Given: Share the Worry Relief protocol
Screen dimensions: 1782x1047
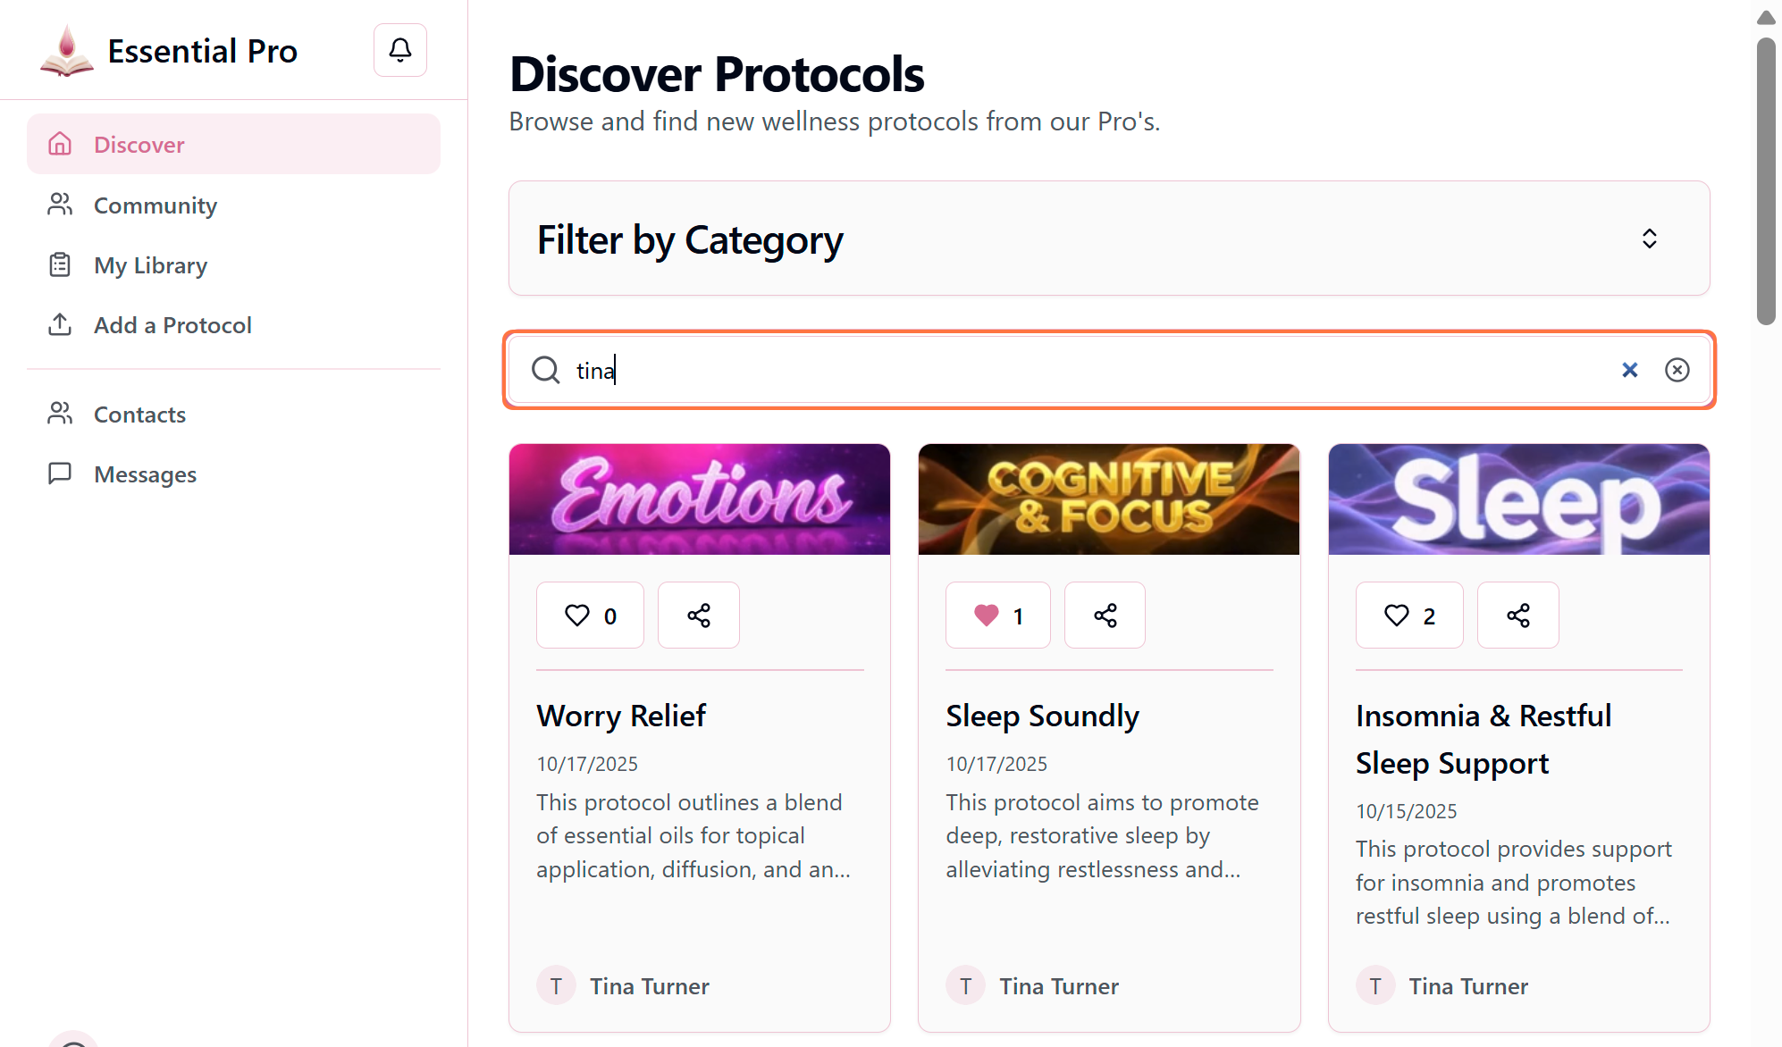Looking at the screenshot, I should [x=698, y=616].
